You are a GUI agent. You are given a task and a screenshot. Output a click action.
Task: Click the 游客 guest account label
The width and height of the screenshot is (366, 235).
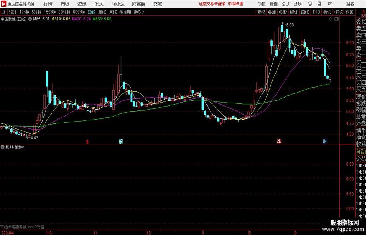(350, 4)
